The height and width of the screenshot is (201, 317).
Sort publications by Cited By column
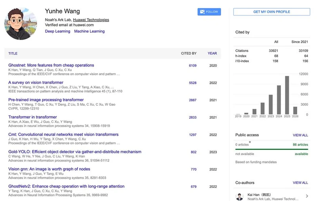188,53
